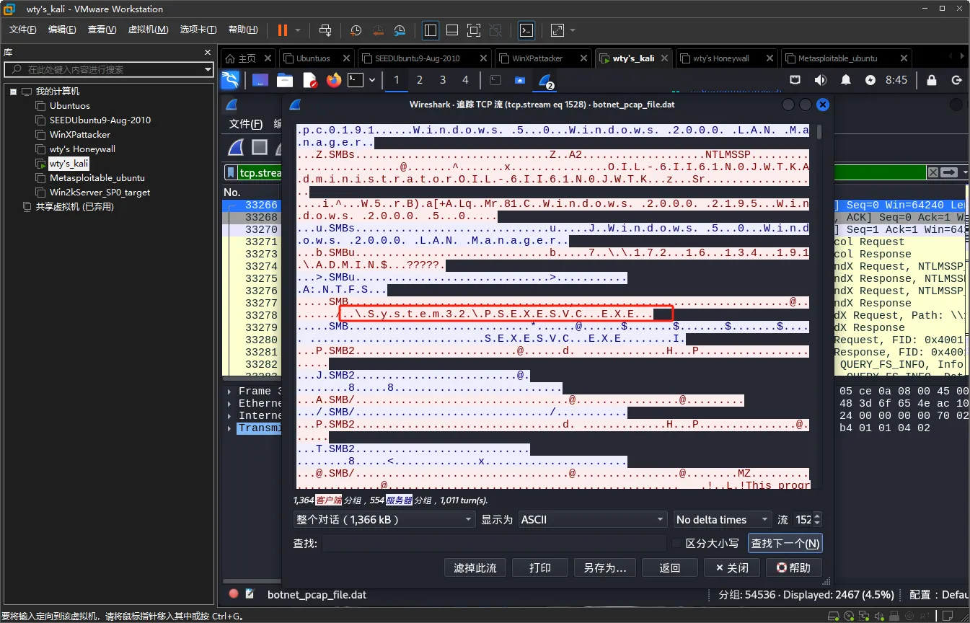Switch to Kali workspace 2

[x=420, y=80]
